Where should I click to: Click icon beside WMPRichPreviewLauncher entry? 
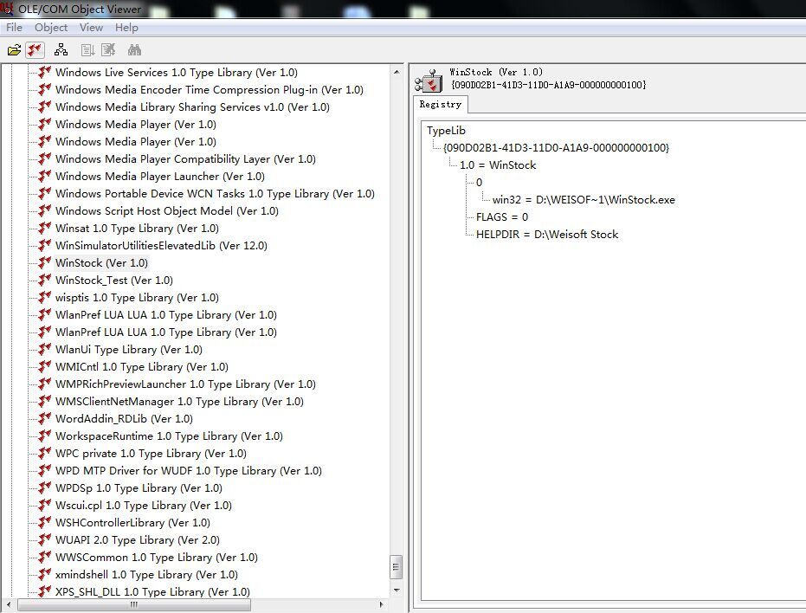[45, 384]
